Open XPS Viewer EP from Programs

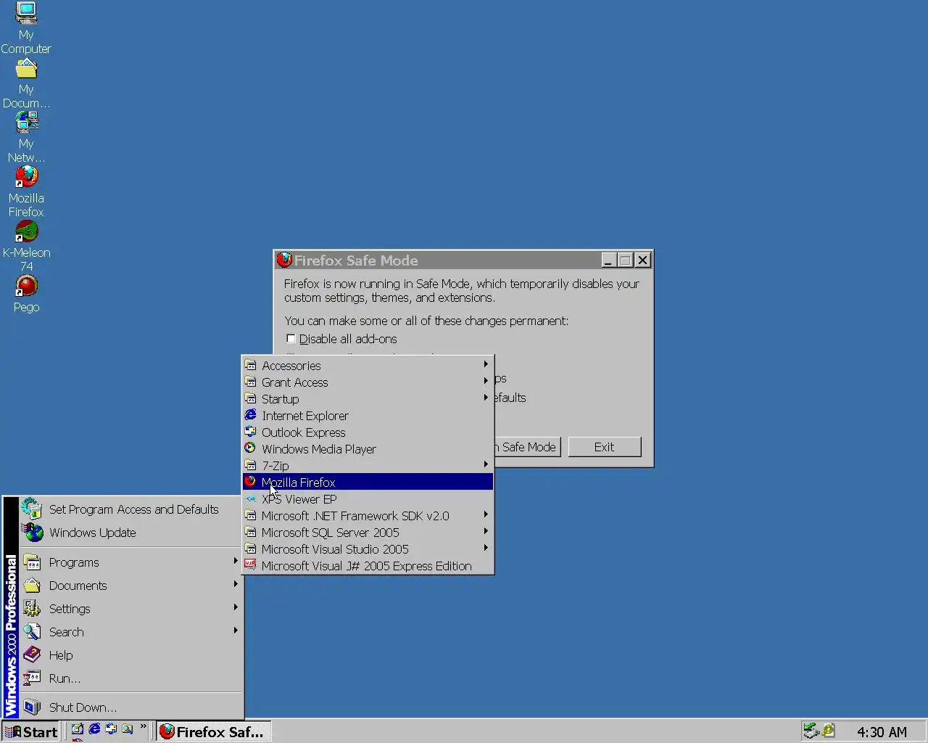(368, 499)
